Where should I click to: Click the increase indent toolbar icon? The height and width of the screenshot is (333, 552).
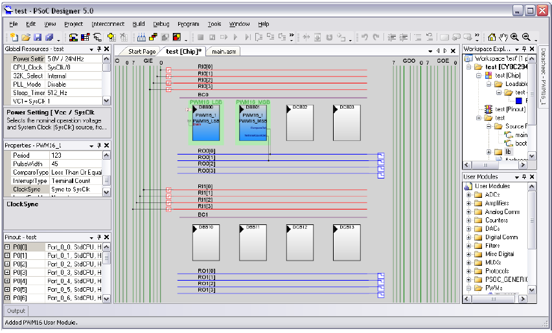(404, 37)
